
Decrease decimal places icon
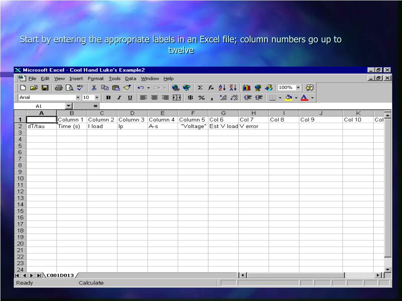(x=234, y=98)
